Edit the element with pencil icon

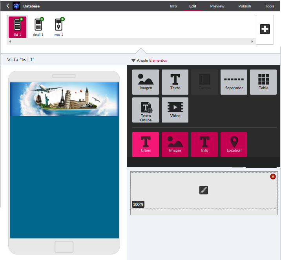tap(204, 190)
